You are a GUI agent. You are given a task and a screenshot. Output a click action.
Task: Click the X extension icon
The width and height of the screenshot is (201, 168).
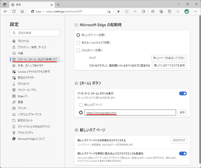tap(118, 12)
